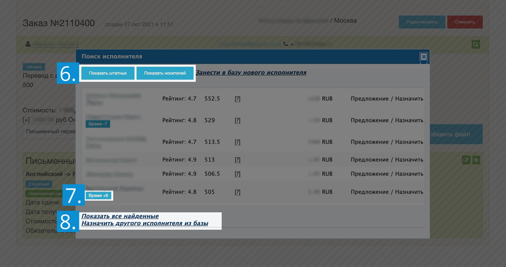Click Редактировать button in order header
Image resolution: width=506 pixels, height=267 pixels.
(422, 22)
